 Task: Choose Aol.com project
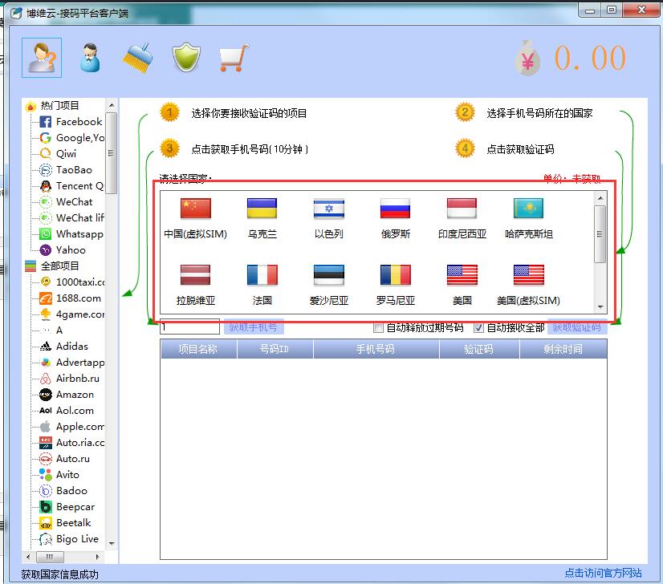[x=67, y=410]
